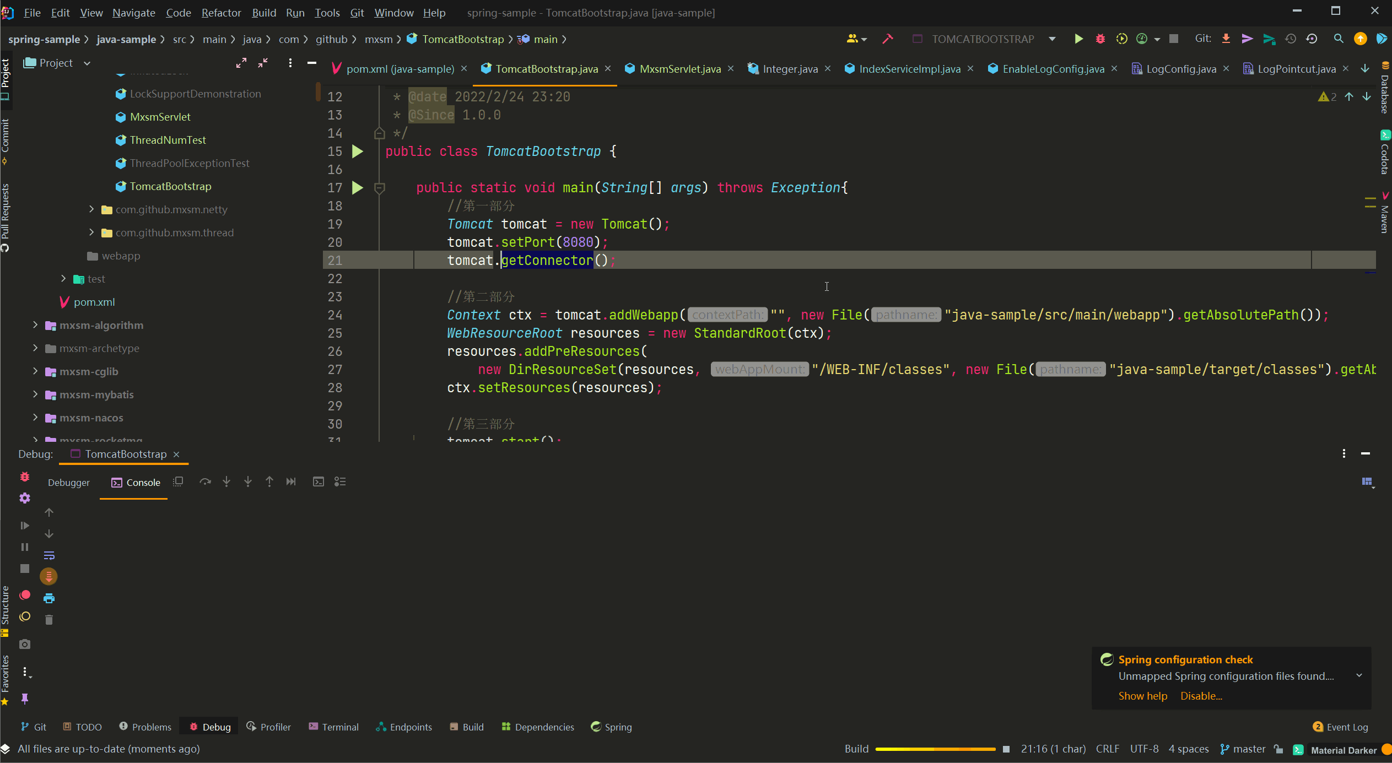This screenshot has height=763, width=1392.
Task: Toggle soft-wrap in the console
Action: tap(49, 555)
